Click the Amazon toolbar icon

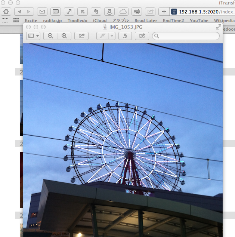[x=109, y=12]
